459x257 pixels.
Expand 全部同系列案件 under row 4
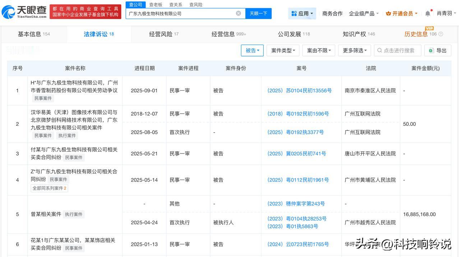(x=49, y=188)
